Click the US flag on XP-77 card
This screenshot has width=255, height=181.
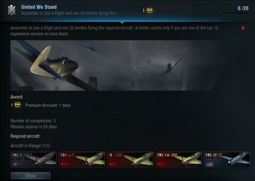[210, 164]
